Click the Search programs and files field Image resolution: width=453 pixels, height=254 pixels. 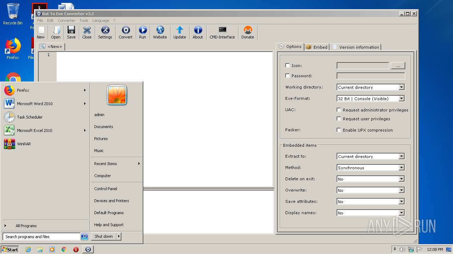[x=41, y=237]
